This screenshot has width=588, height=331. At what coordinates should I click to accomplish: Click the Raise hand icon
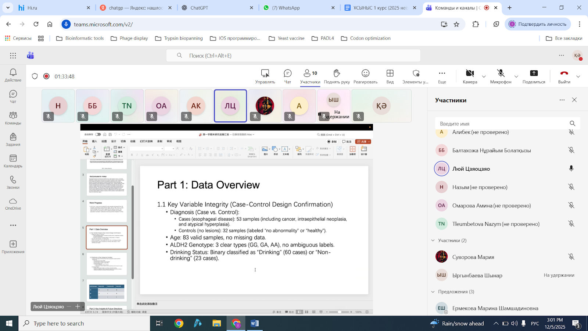tap(337, 76)
